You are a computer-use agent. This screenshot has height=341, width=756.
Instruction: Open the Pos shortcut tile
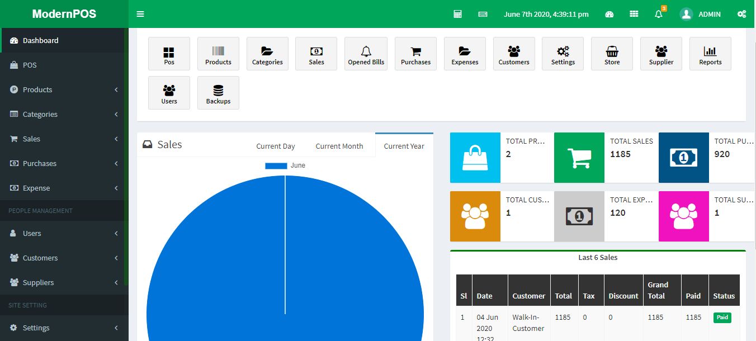169,54
